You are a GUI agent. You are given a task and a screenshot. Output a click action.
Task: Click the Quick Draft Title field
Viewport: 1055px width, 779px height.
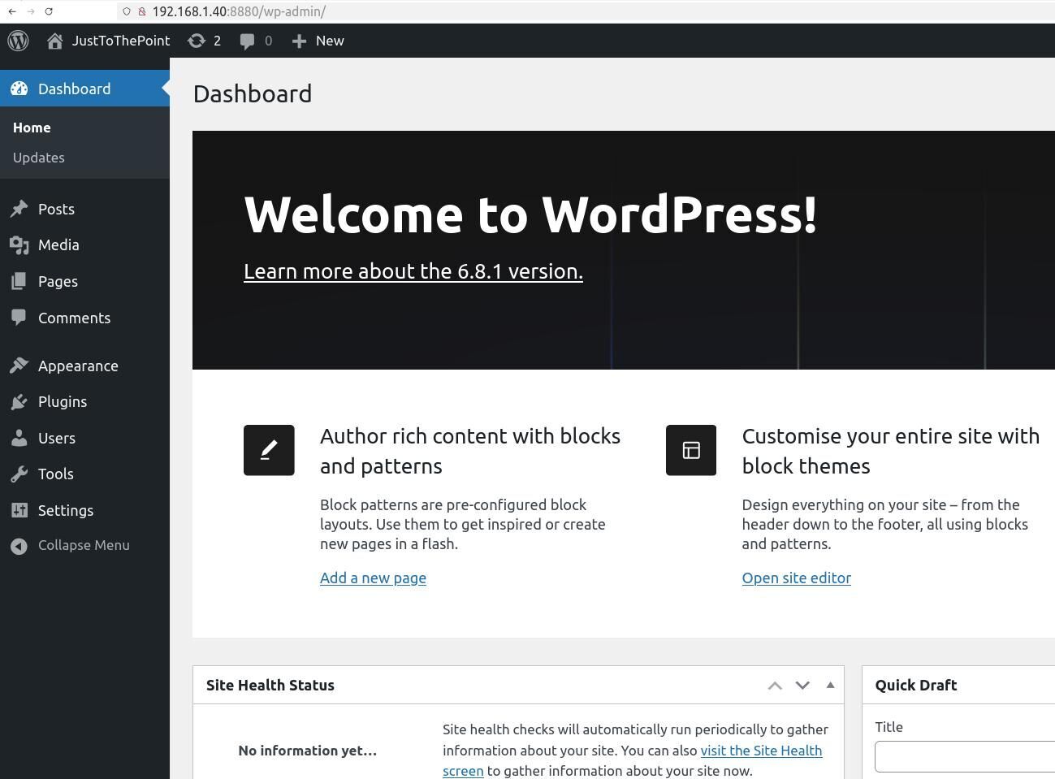point(964,756)
